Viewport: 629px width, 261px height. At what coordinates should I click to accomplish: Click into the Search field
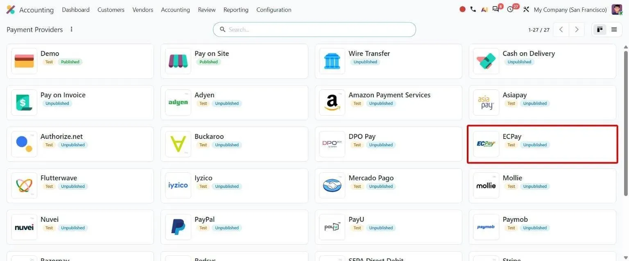(314, 29)
